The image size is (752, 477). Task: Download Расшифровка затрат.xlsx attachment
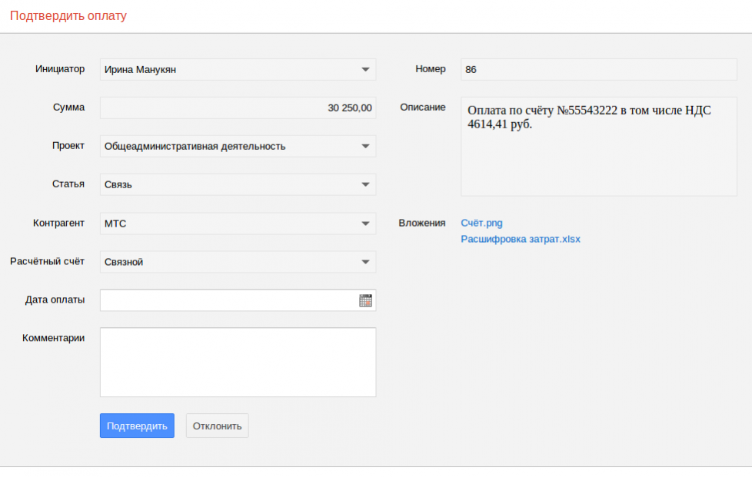point(521,239)
